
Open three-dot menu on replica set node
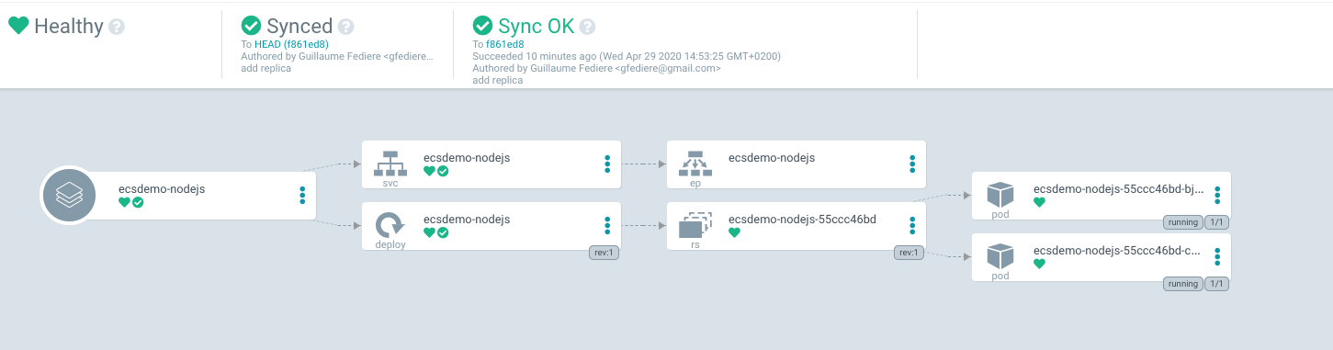[x=912, y=225]
